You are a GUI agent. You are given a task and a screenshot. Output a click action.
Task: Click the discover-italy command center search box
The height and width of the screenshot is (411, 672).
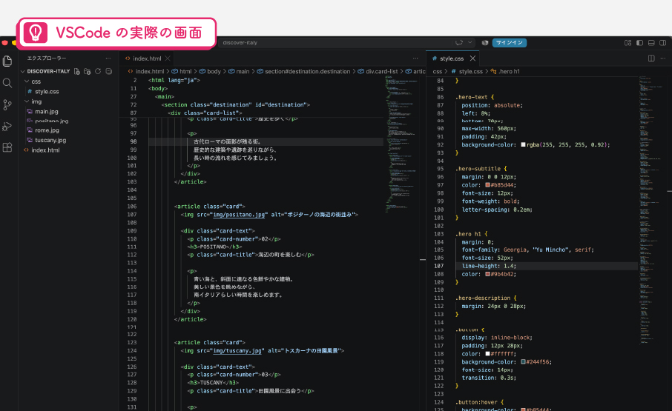coord(346,43)
